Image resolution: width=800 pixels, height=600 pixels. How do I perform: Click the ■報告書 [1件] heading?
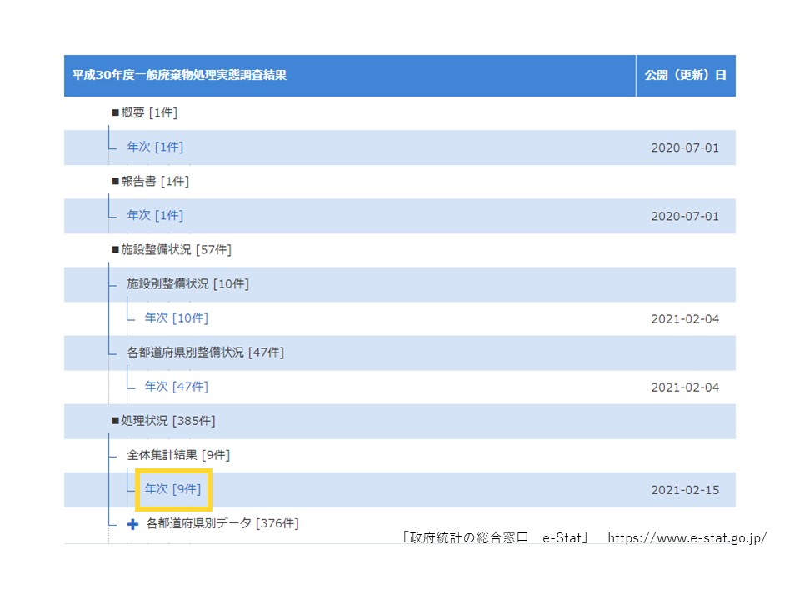(151, 181)
